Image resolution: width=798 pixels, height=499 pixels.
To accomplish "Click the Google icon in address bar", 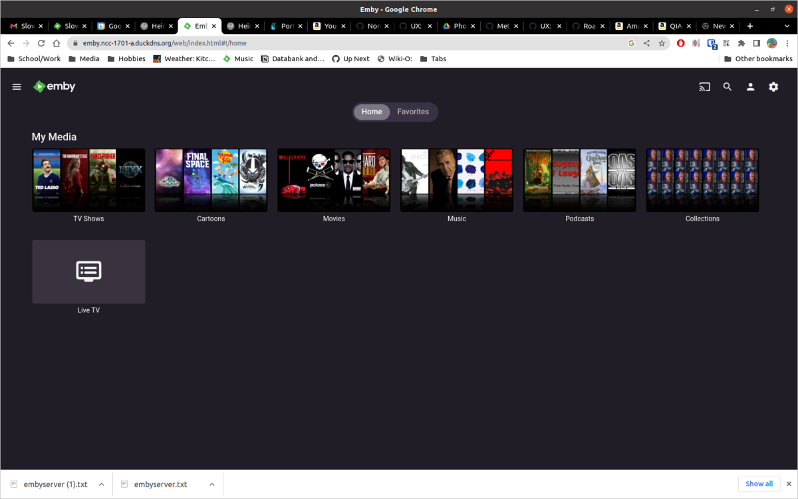I will click(632, 43).
